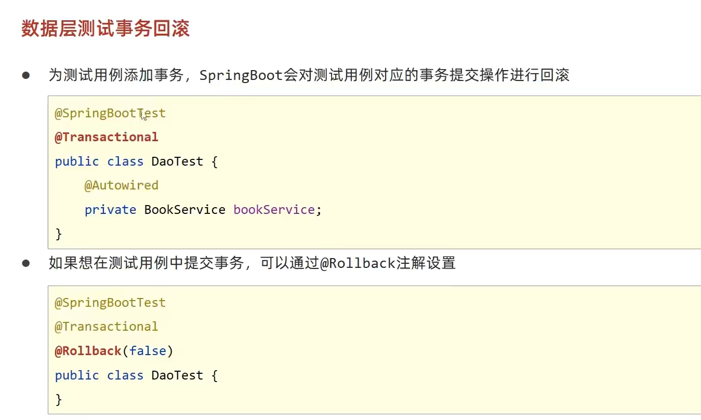Viewport: 701px width, 420px height.
Task: Click DaoTest class name in second code block
Action: tap(177, 375)
